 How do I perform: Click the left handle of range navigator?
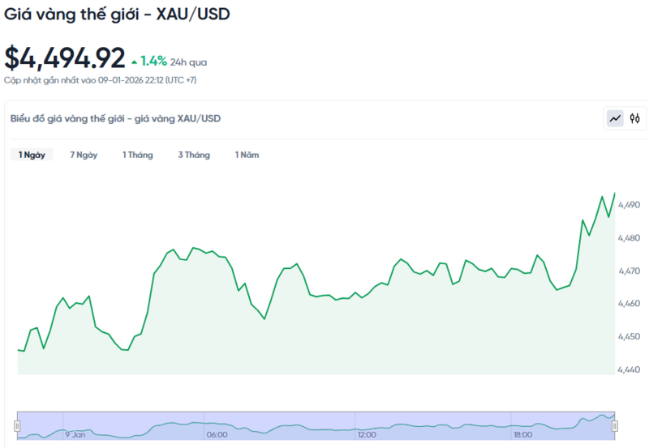tap(17, 425)
